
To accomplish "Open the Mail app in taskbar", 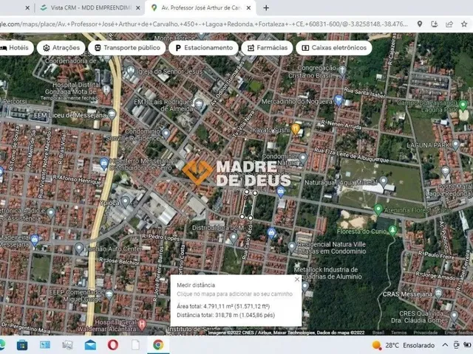I will [90, 345].
